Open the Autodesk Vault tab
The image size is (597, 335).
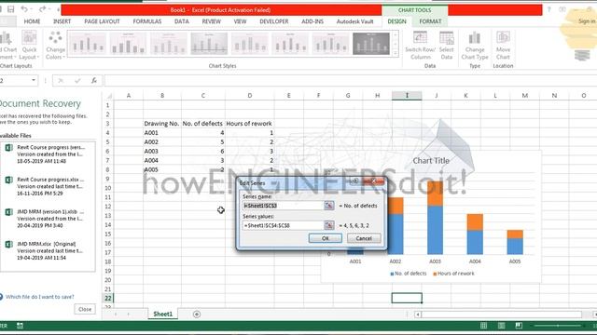pos(354,21)
